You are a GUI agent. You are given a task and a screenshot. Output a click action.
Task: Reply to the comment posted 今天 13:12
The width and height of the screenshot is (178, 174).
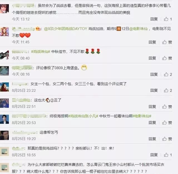click(x=154, y=19)
